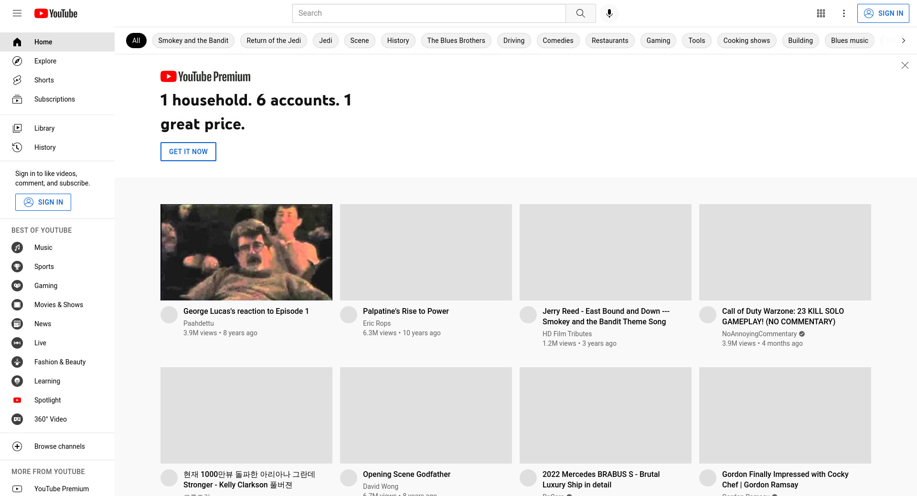This screenshot has width=917, height=496.
Task: Open Kelly Clarkson Stronger video title
Action: (x=249, y=479)
